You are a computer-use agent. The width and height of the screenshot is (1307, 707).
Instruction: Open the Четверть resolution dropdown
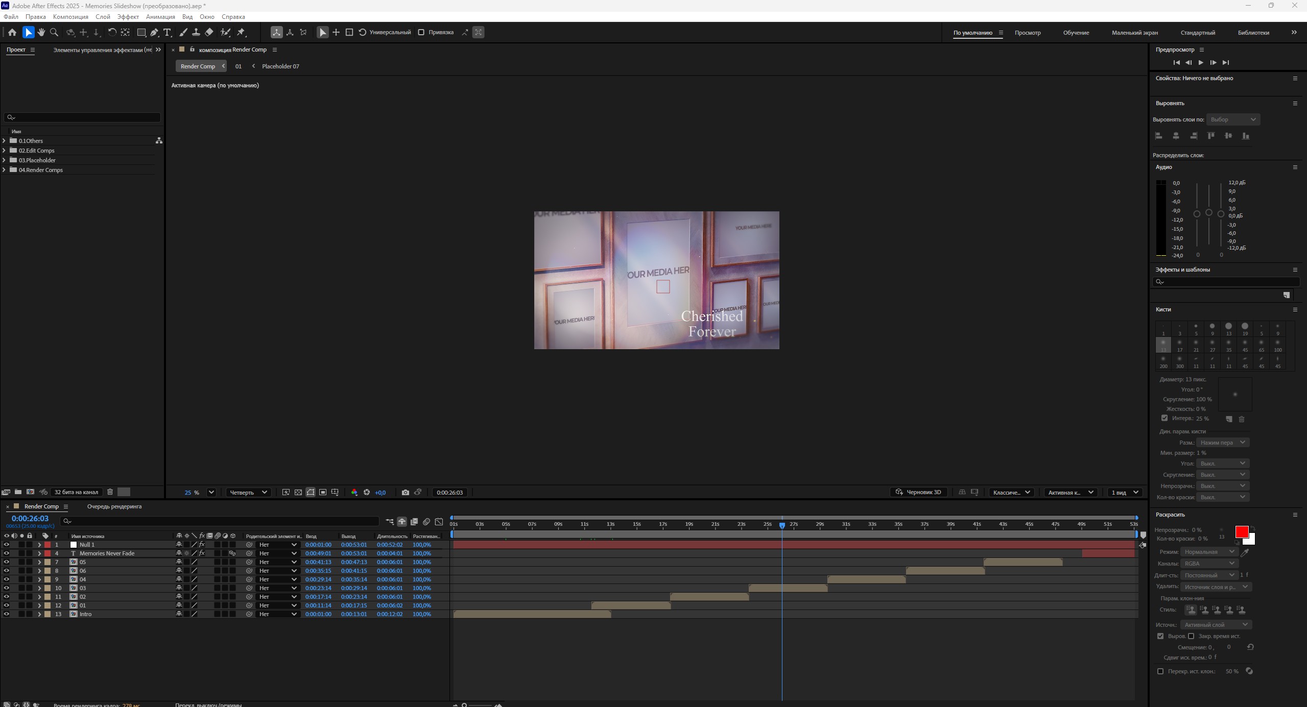coord(248,492)
